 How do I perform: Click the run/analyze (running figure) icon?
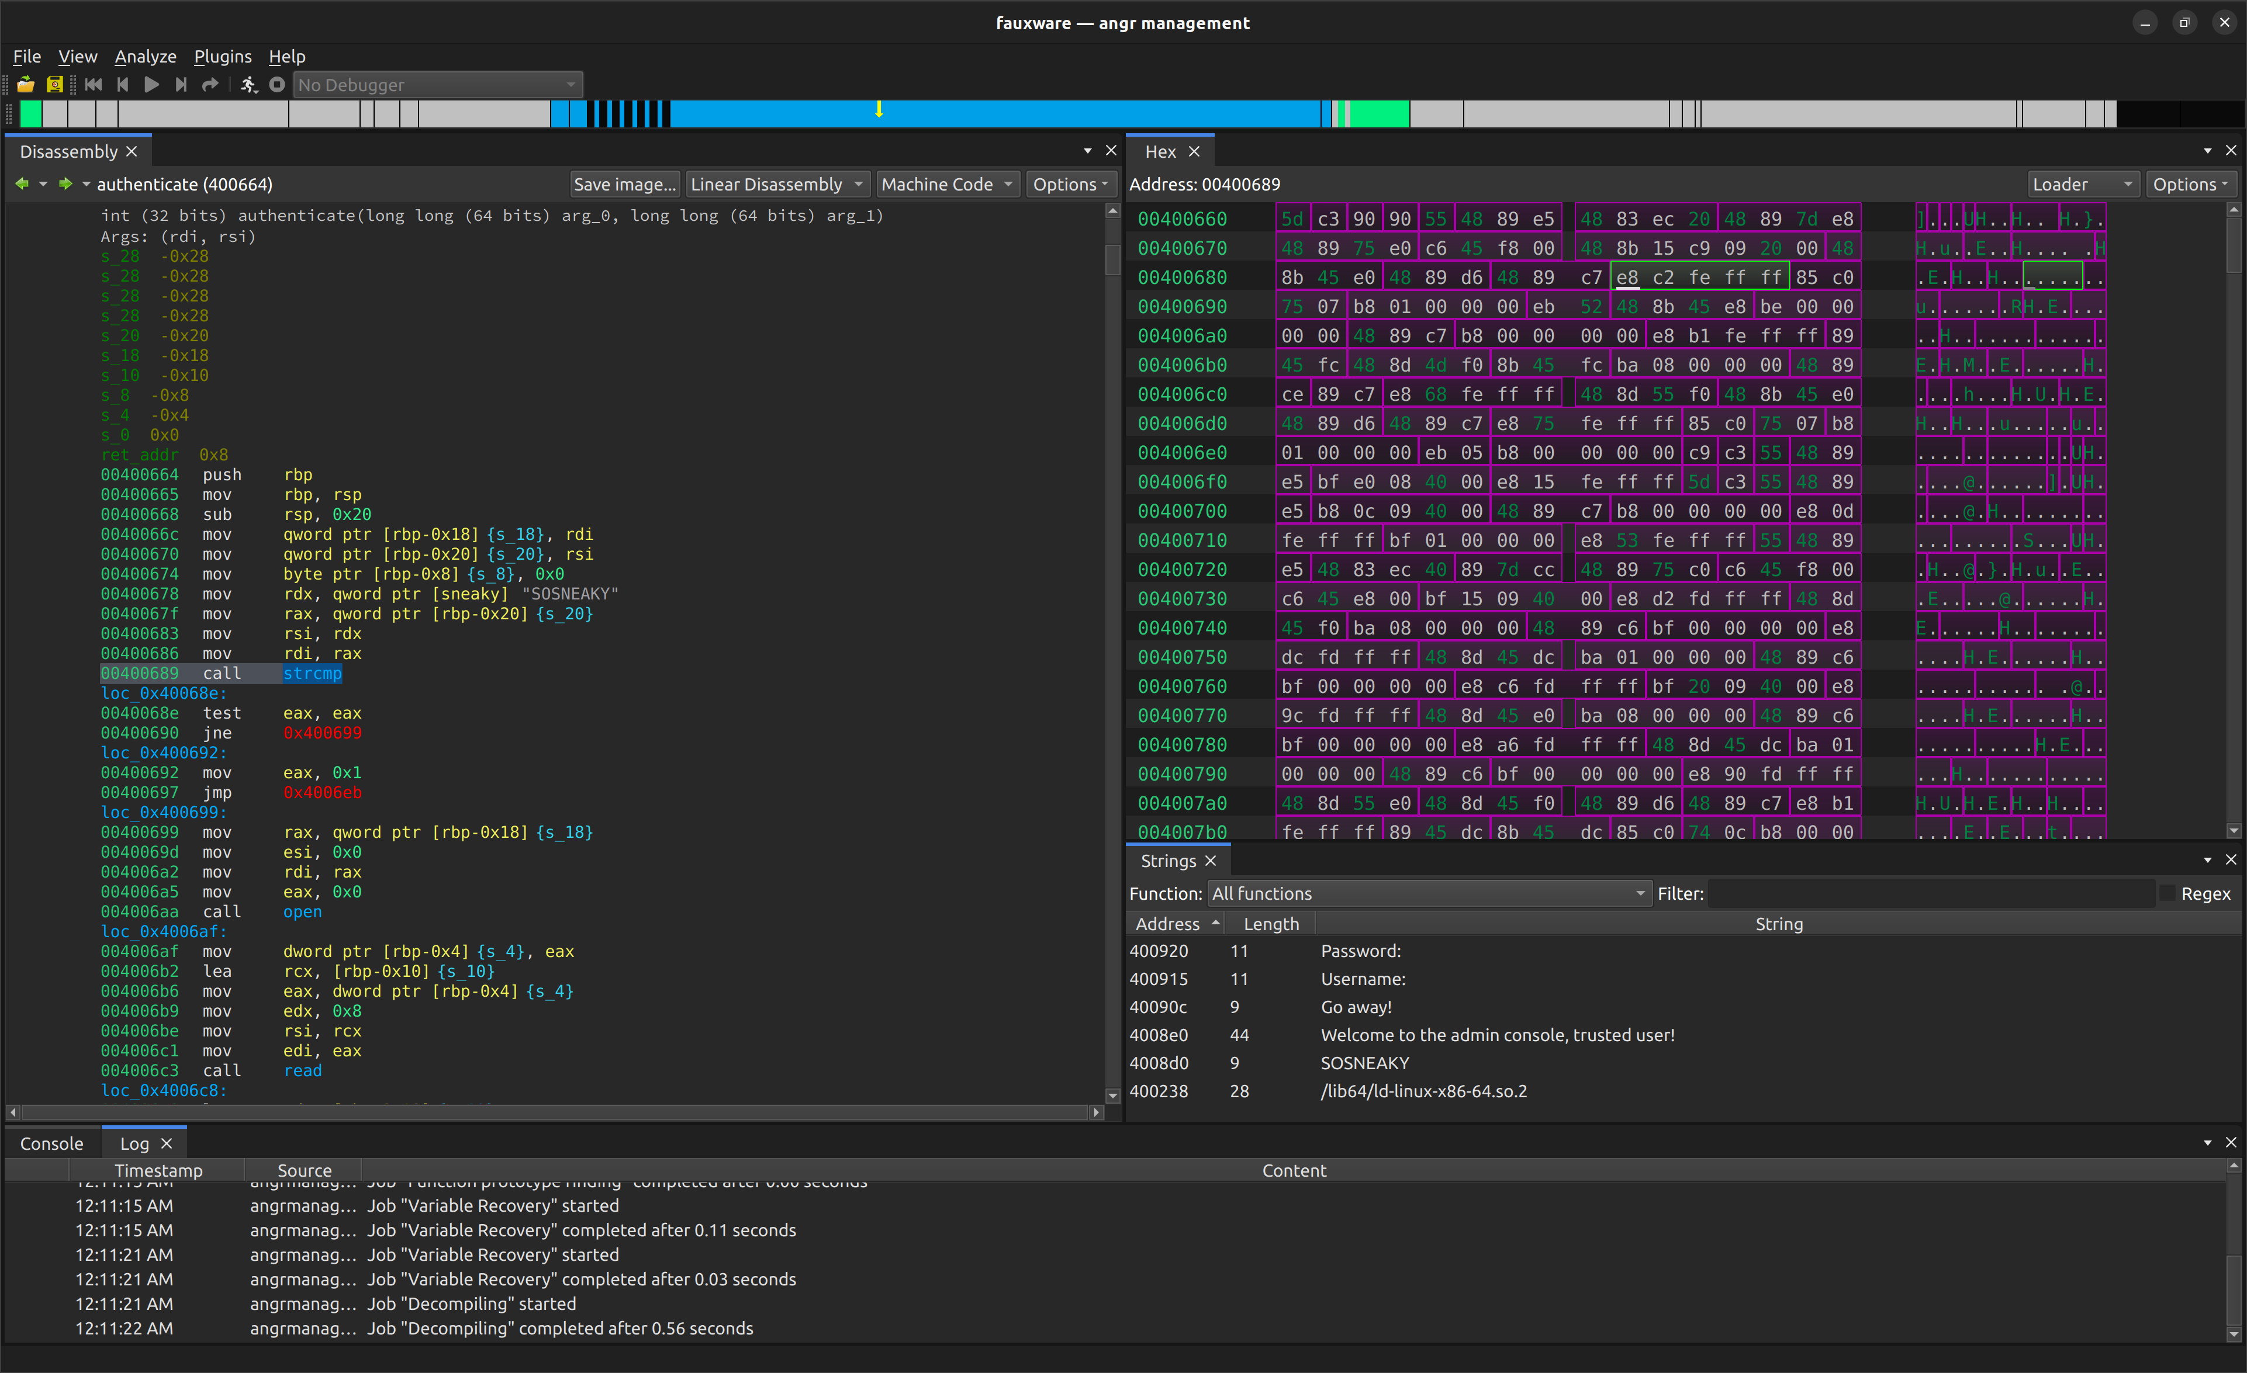pyautogui.click(x=248, y=84)
